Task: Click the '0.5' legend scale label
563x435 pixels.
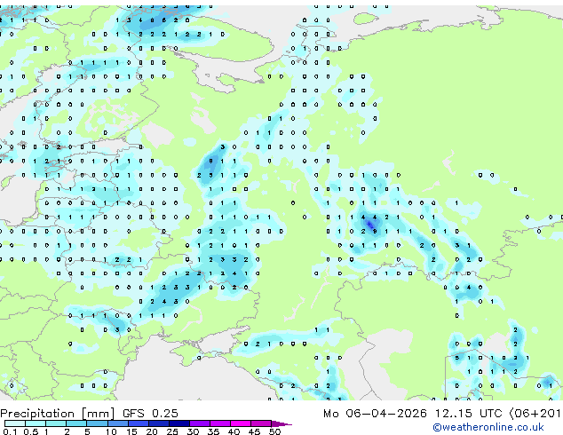Action: point(31,431)
